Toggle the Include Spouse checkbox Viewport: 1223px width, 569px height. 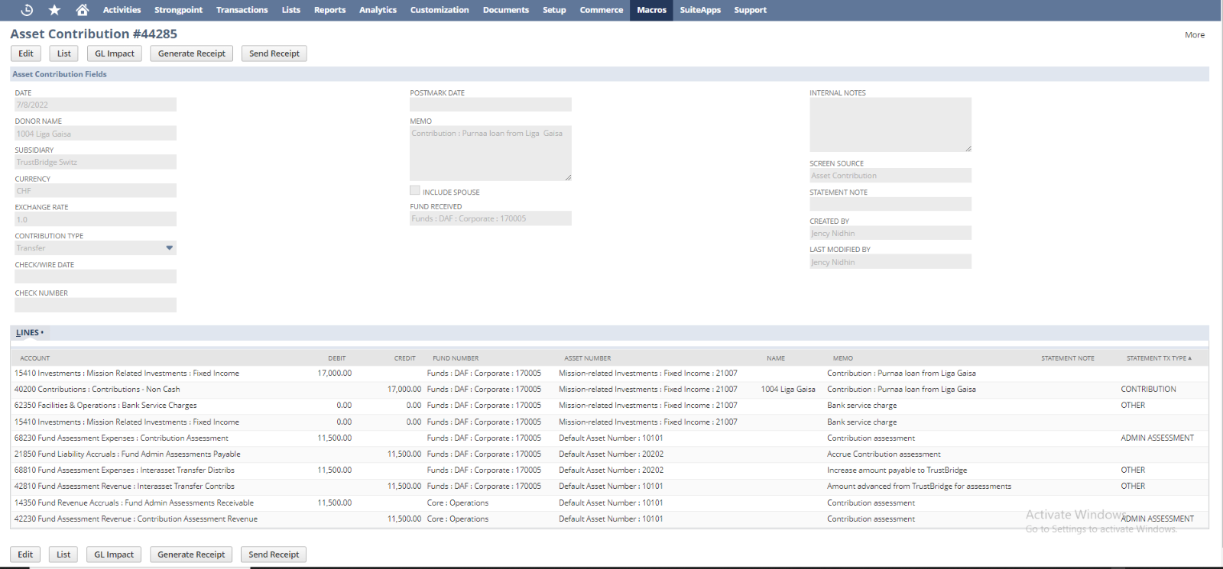(x=415, y=190)
